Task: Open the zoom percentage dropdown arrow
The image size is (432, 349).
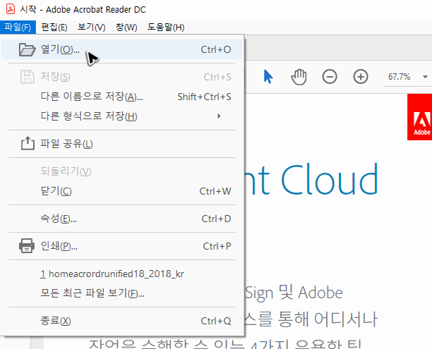Action: (x=425, y=77)
